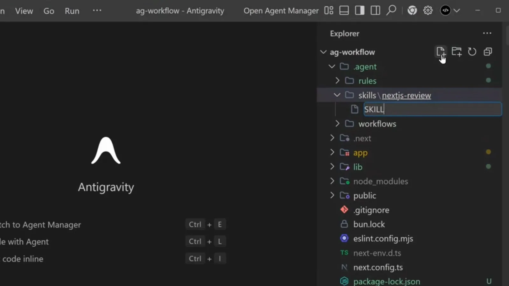This screenshot has height=286, width=509.
Task: Click Open Agent Manager button
Action: [281, 11]
